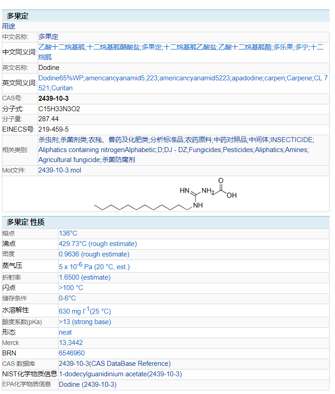This screenshot has width=335, height=394.
Task: Open the BRN 6546960 link
Action: click(x=72, y=353)
